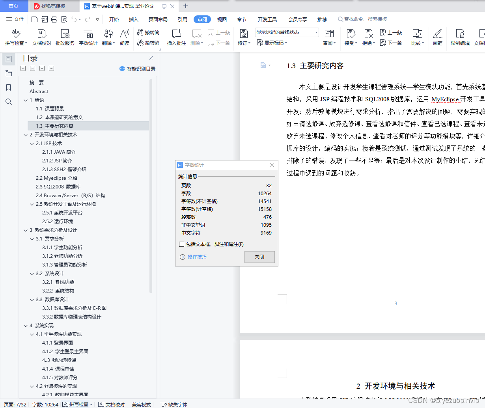The height and width of the screenshot is (408, 485).
Task: Collapse the 1 绪论 chapter in outline
Action: click(25, 100)
